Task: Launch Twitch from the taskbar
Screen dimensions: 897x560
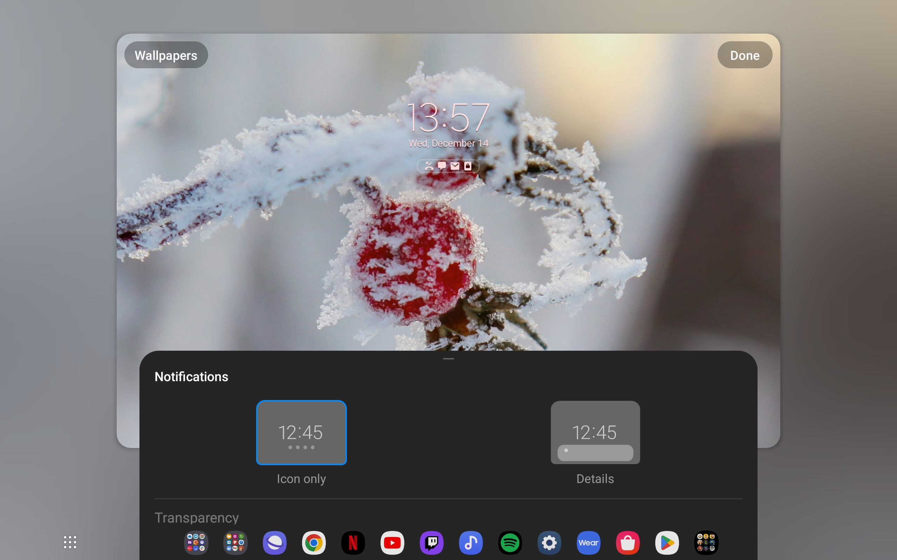Action: 431,543
